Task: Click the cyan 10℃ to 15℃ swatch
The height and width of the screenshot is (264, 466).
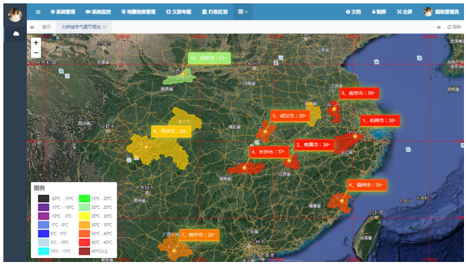Action: 44,251
